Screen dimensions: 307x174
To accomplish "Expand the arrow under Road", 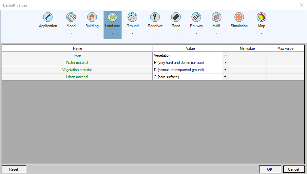I will click(176, 33).
